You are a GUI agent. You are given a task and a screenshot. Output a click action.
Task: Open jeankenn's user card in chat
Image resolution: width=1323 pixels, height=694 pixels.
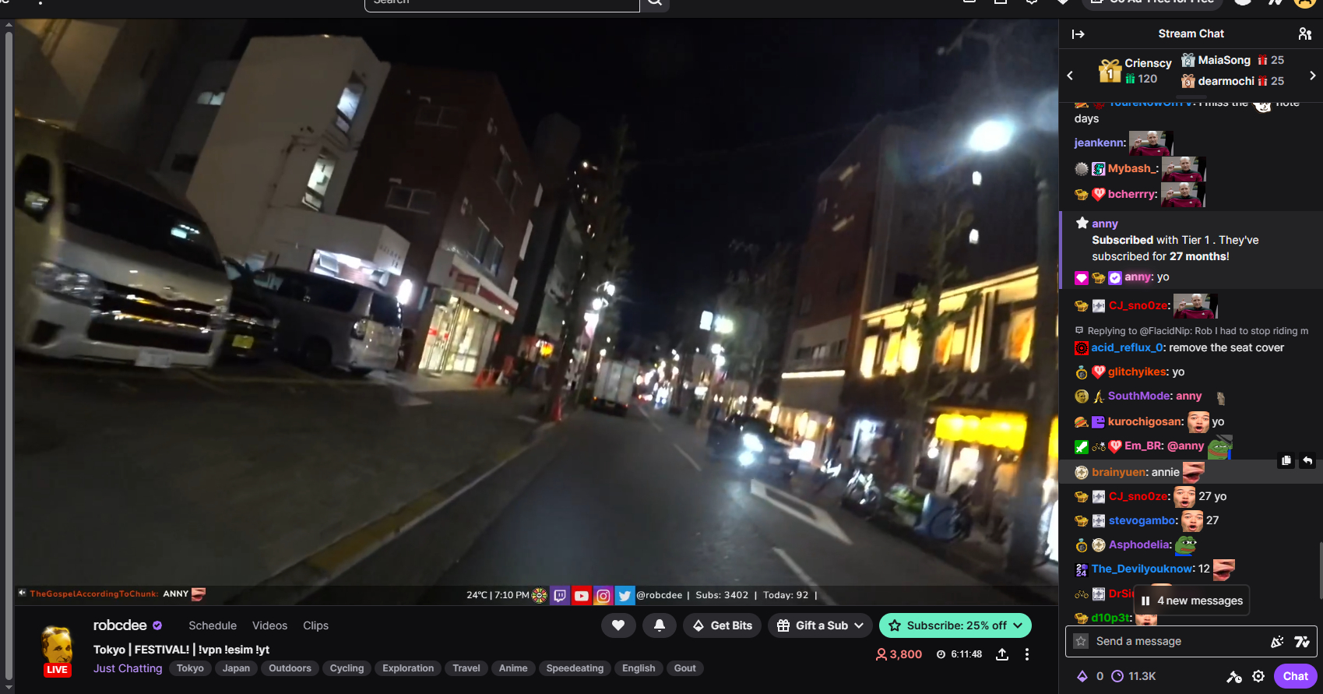pyautogui.click(x=1100, y=143)
